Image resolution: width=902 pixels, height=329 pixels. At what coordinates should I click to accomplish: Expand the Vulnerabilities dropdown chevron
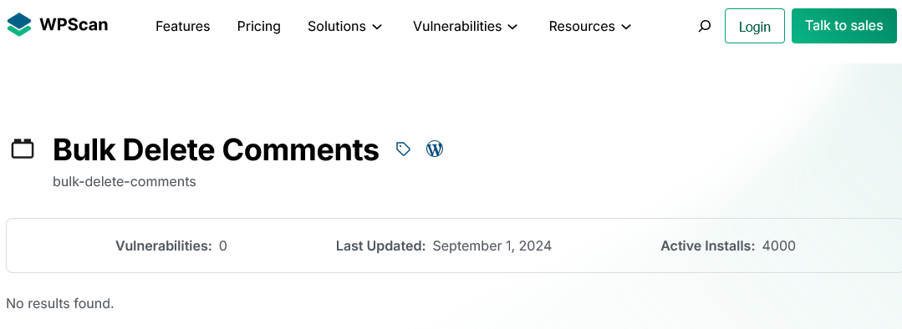512,27
